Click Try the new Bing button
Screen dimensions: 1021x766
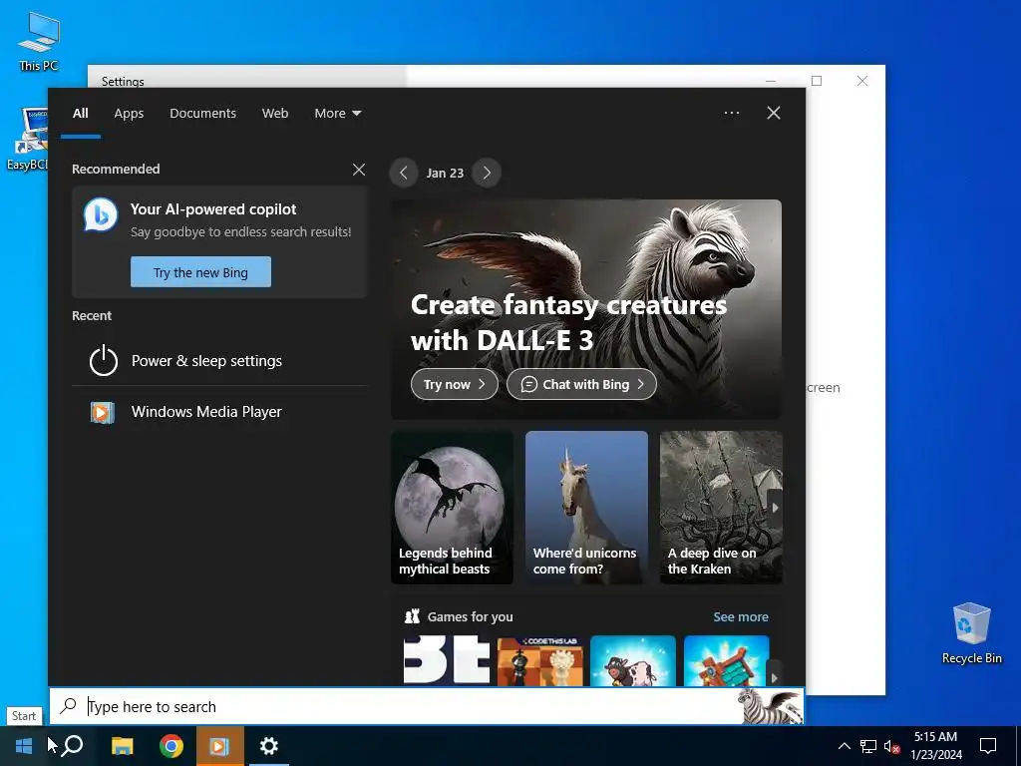pos(200,271)
